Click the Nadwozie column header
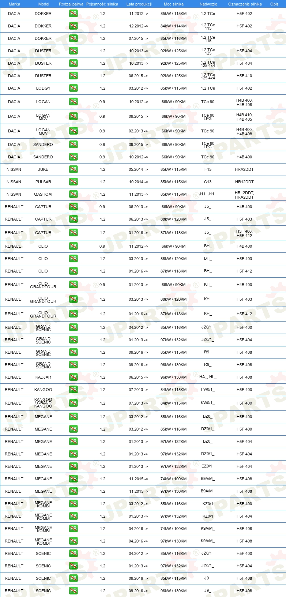 tap(208, 4)
